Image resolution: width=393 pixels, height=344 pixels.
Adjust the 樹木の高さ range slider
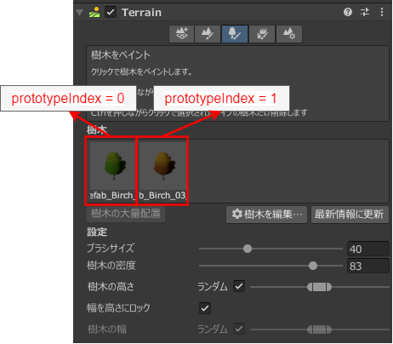click(x=319, y=287)
